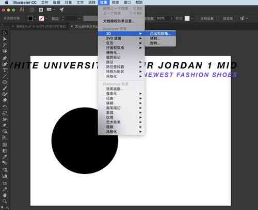The width and height of the screenshot is (258, 210).
Task: Open the 视图 menu
Action: coord(116,3)
